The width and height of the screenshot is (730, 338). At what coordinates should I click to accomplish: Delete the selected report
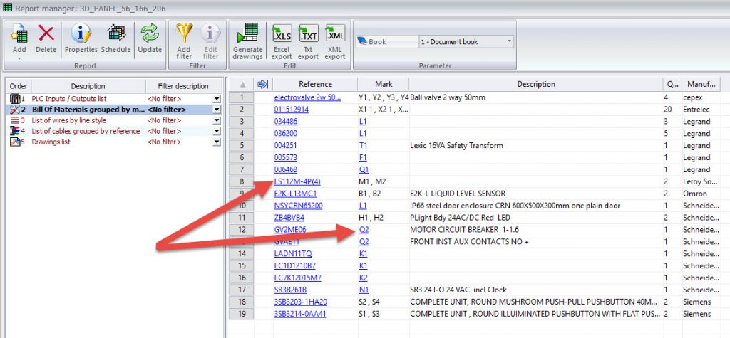(46, 38)
